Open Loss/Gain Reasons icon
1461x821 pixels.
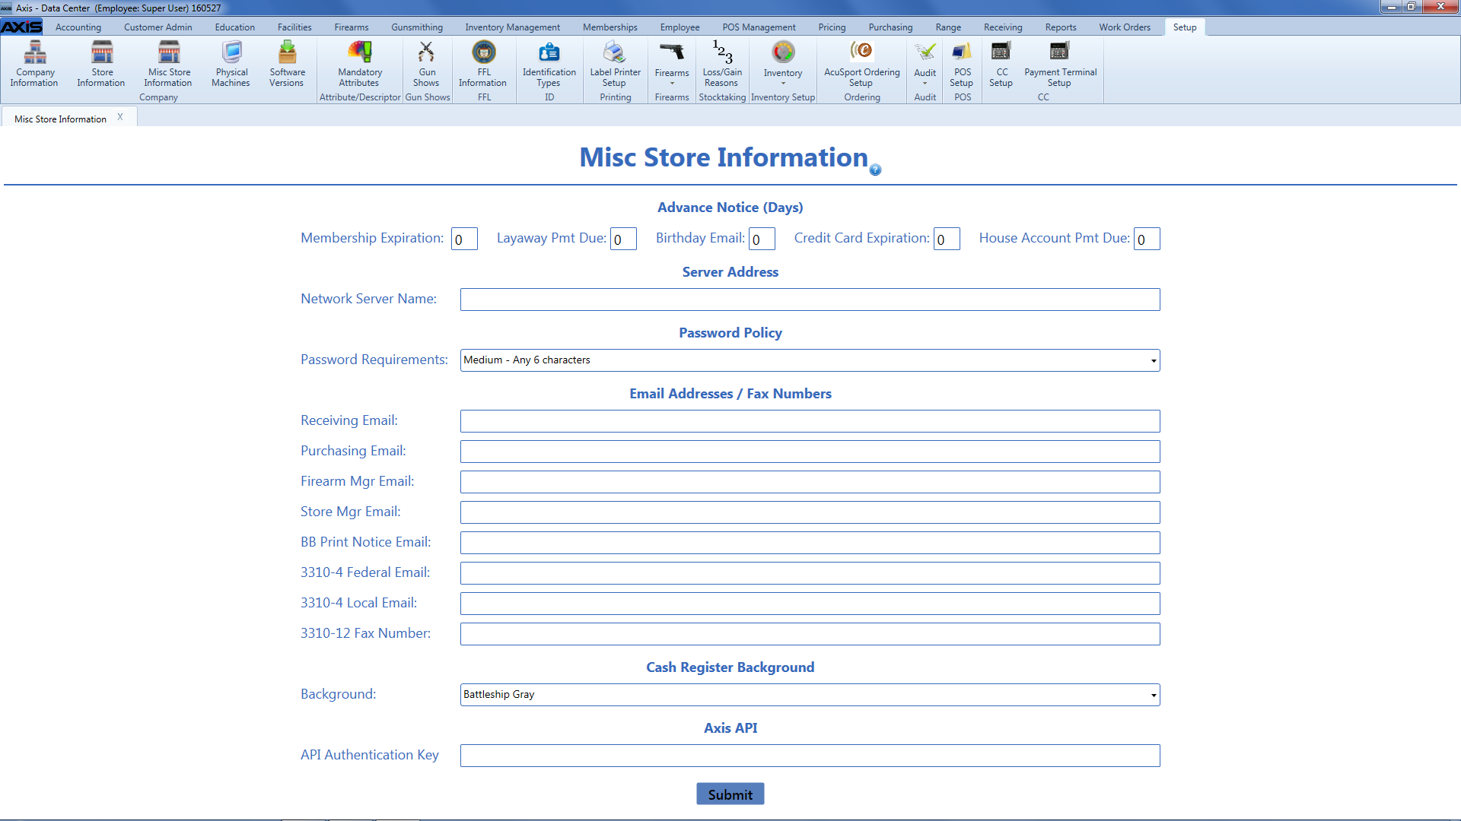coord(721,64)
